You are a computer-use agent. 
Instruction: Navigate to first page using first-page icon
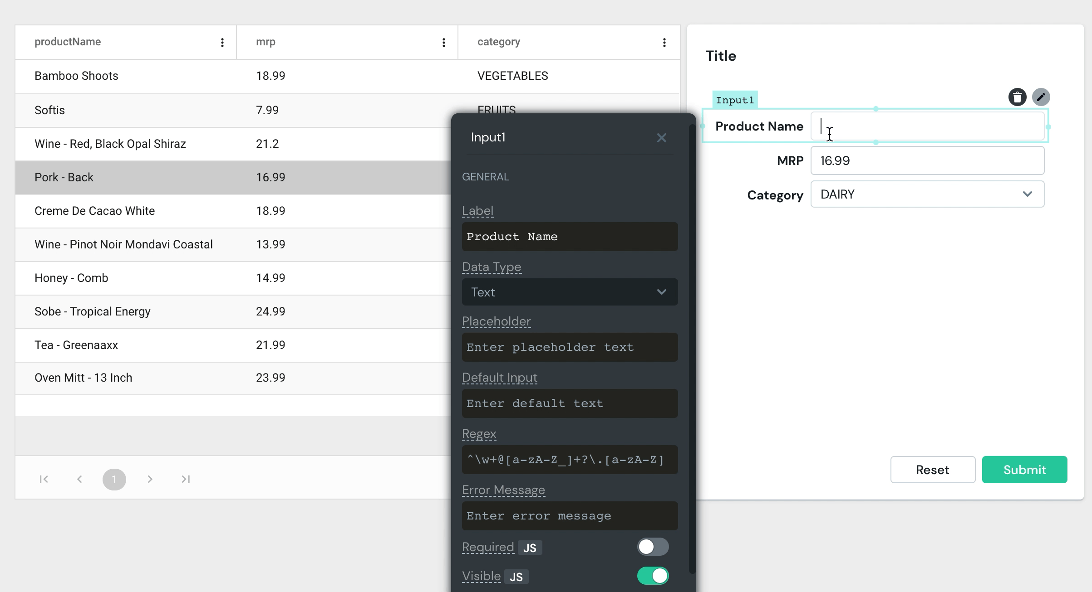click(44, 479)
